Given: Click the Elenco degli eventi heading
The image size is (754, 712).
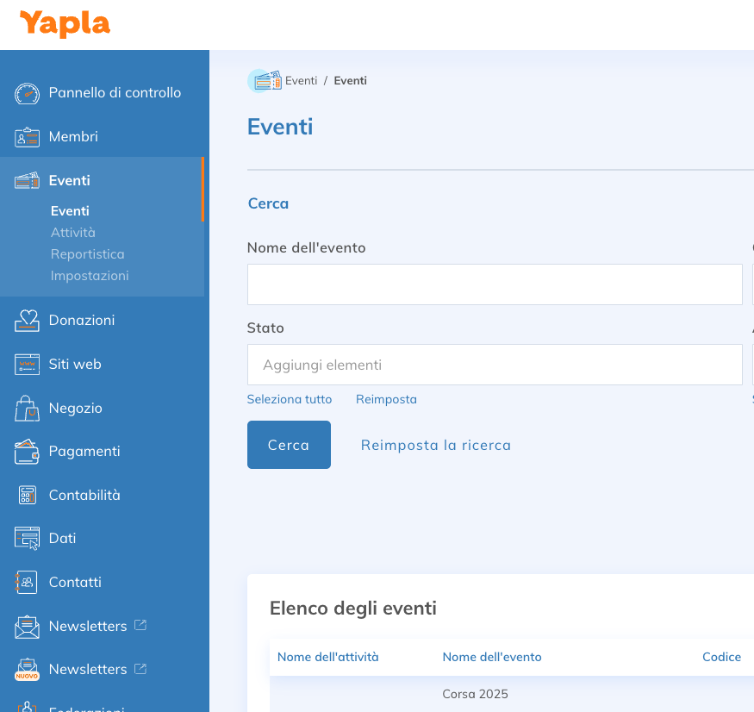Looking at the screenshot, I should coord(353,608).
